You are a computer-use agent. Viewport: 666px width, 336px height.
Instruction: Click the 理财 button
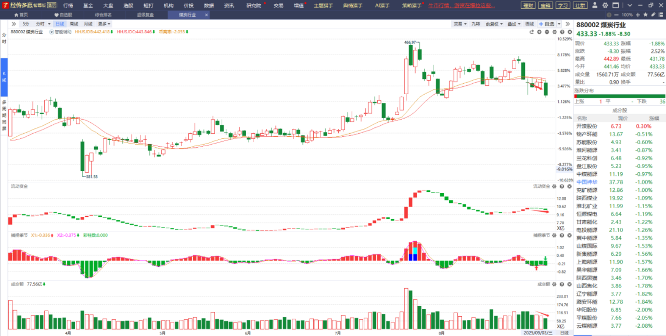click(x=528, y=5)
